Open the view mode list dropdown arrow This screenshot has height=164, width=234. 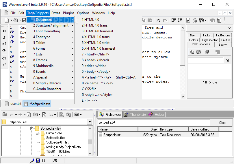pyautogui.click(x=55, y=115)
